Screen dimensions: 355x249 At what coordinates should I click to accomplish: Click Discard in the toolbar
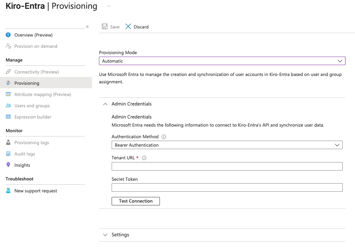pos(137,27)
